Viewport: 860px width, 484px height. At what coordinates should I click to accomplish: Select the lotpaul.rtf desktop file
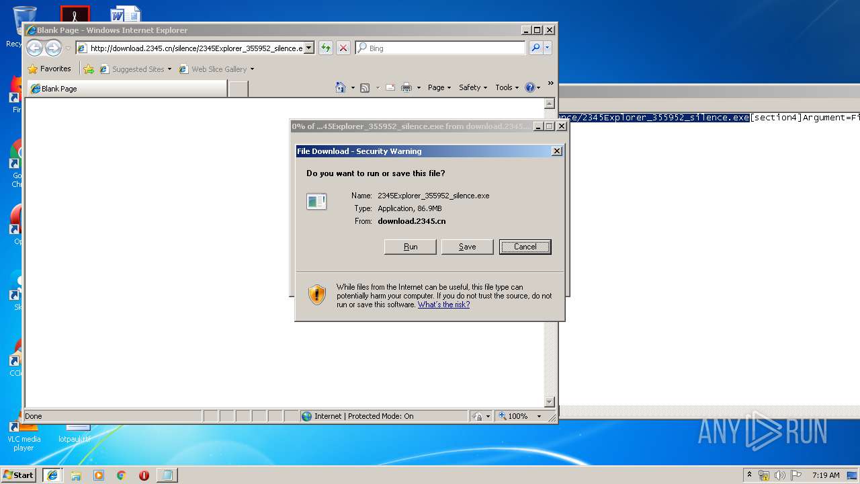[x=75, y=434]
